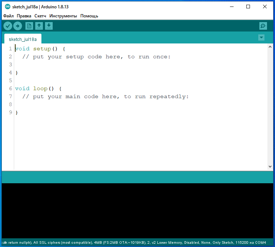This screenshot has width=275, height=247.
Task: Maximize the Arduino window
Action: (248, 7)
